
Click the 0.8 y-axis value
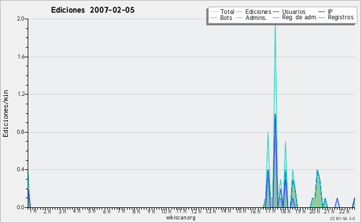20,132
